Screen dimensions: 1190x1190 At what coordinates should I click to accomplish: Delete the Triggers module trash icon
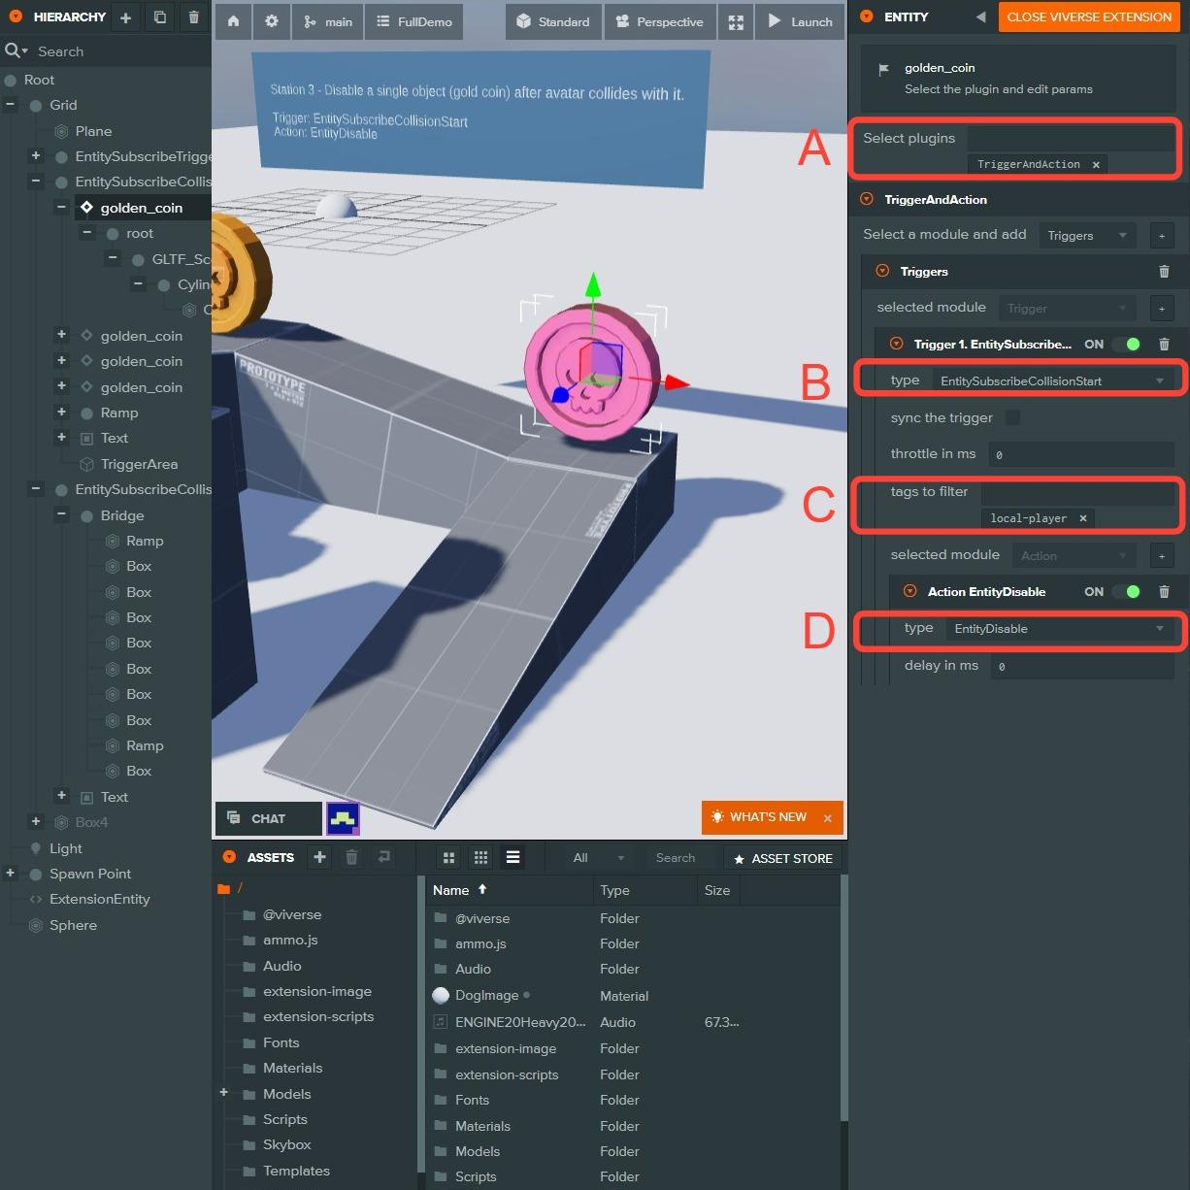tap(1164, 272)
